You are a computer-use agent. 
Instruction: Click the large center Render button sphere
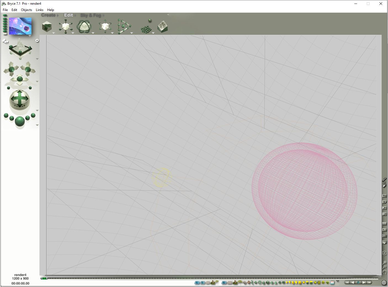click(x=20, y=122)
